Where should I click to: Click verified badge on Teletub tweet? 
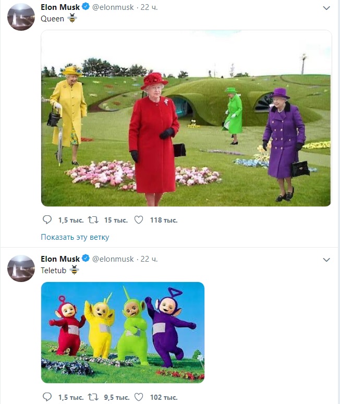coord(86,259)
